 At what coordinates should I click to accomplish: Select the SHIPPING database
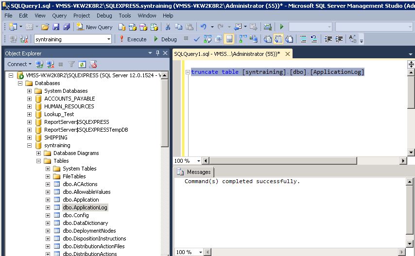coord(55,137)
